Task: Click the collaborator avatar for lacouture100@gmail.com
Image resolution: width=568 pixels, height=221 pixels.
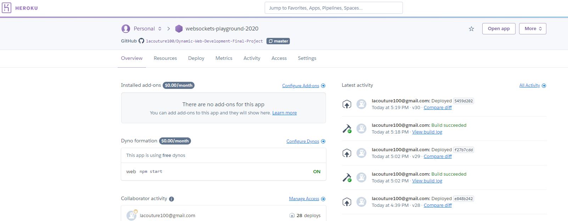Action: [131, 215]
